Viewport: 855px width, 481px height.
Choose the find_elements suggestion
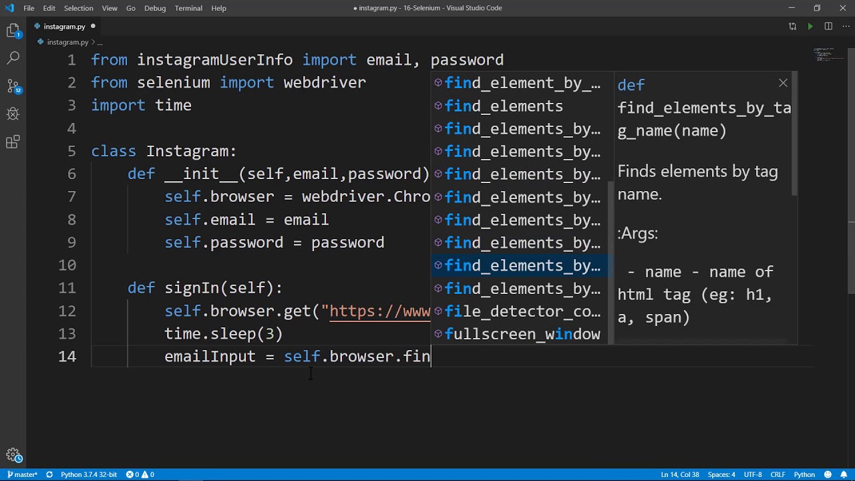pyautogui.click(x=520, y=106)
